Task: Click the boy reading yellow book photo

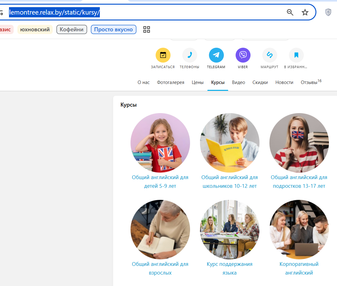Action: coord(229,143)
